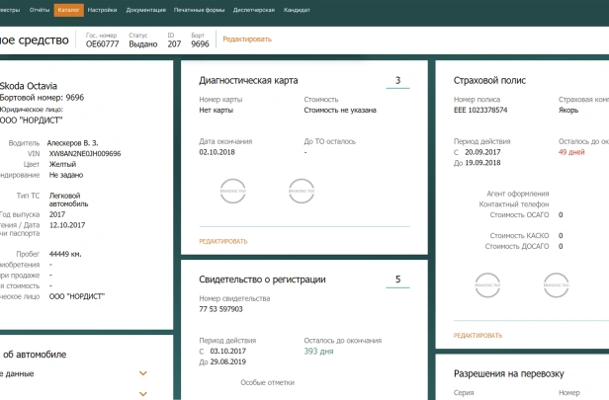Open the Отчёты menu
The height and width of the screenshot is (400, 609).
[x=40, y=8]
